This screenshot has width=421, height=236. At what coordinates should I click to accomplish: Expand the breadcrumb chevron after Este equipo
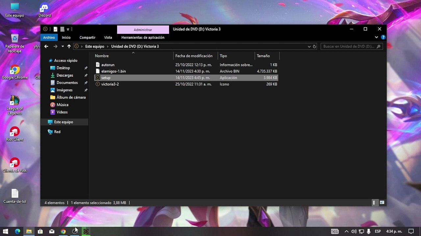click(108, 47)
